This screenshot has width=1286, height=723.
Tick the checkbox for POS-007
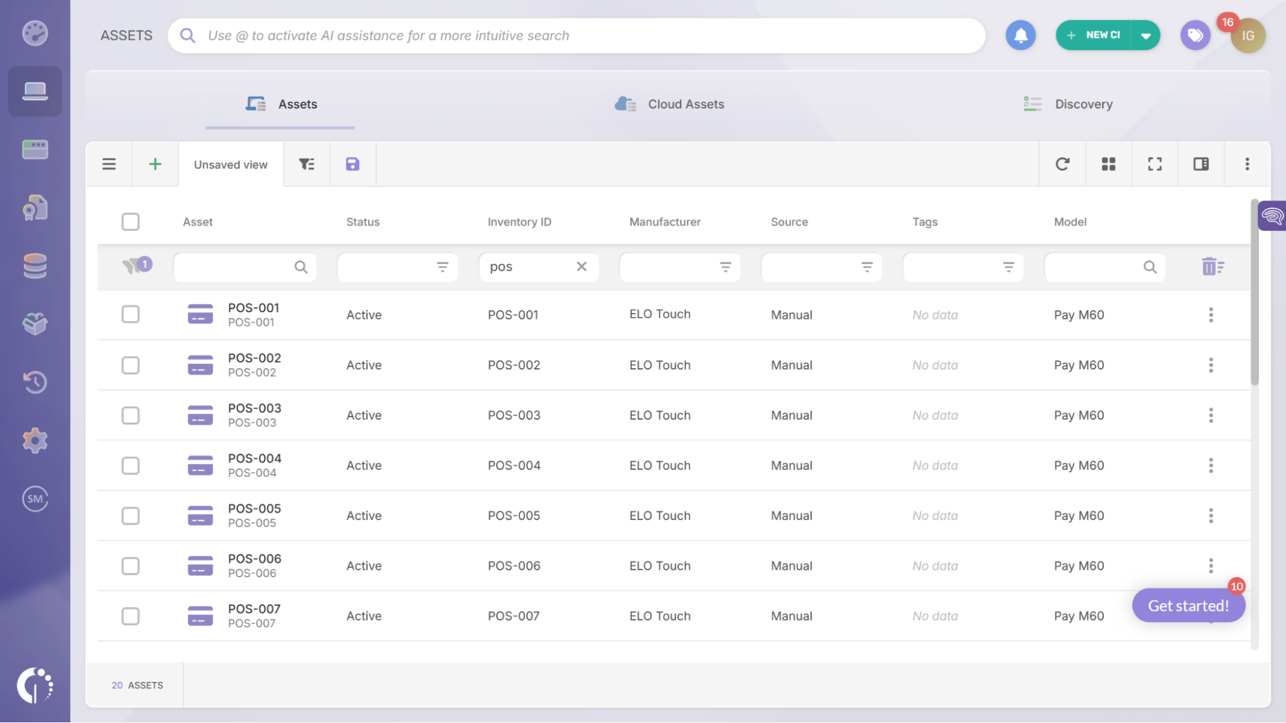tap(131, 616)
